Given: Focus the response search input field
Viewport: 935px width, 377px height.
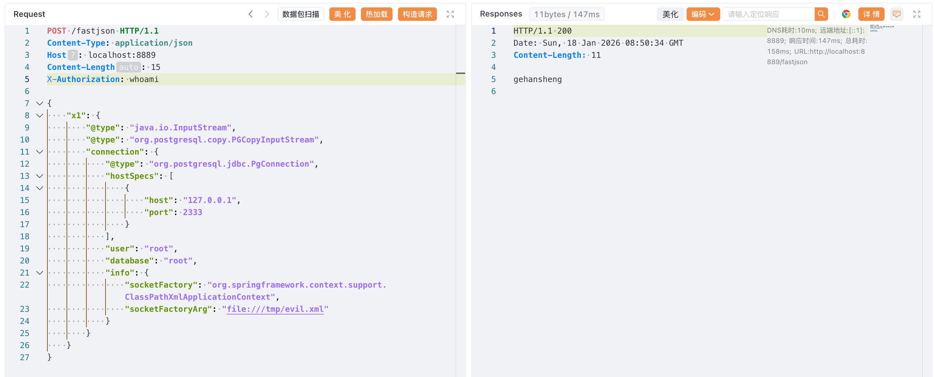Looking at the screenshot, I should coord(768,14).
